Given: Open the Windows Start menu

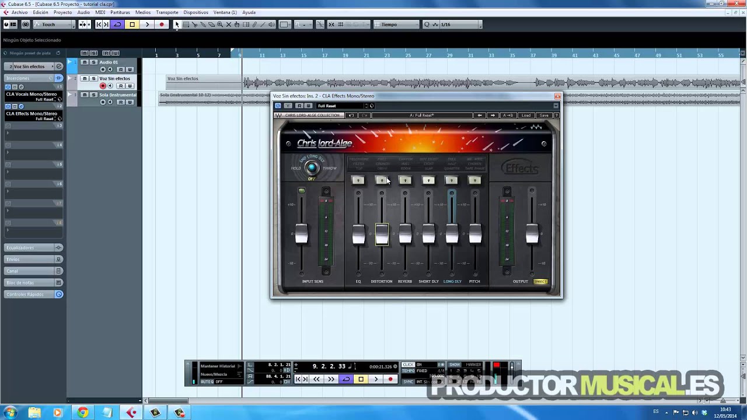Looking at the screenshot, I should point(11,412).
